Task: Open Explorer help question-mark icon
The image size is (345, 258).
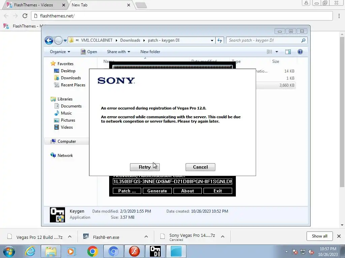Action: 300,52
